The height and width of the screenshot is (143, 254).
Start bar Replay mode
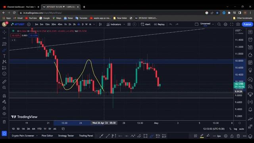(159, 24)
